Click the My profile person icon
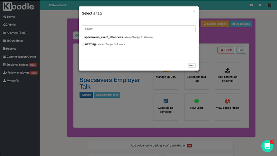This screenshot has width=277, height=156. click(x=5, y=81)
